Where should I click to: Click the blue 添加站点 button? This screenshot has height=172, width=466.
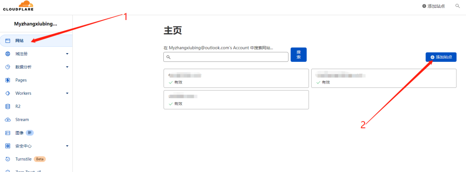441,57
